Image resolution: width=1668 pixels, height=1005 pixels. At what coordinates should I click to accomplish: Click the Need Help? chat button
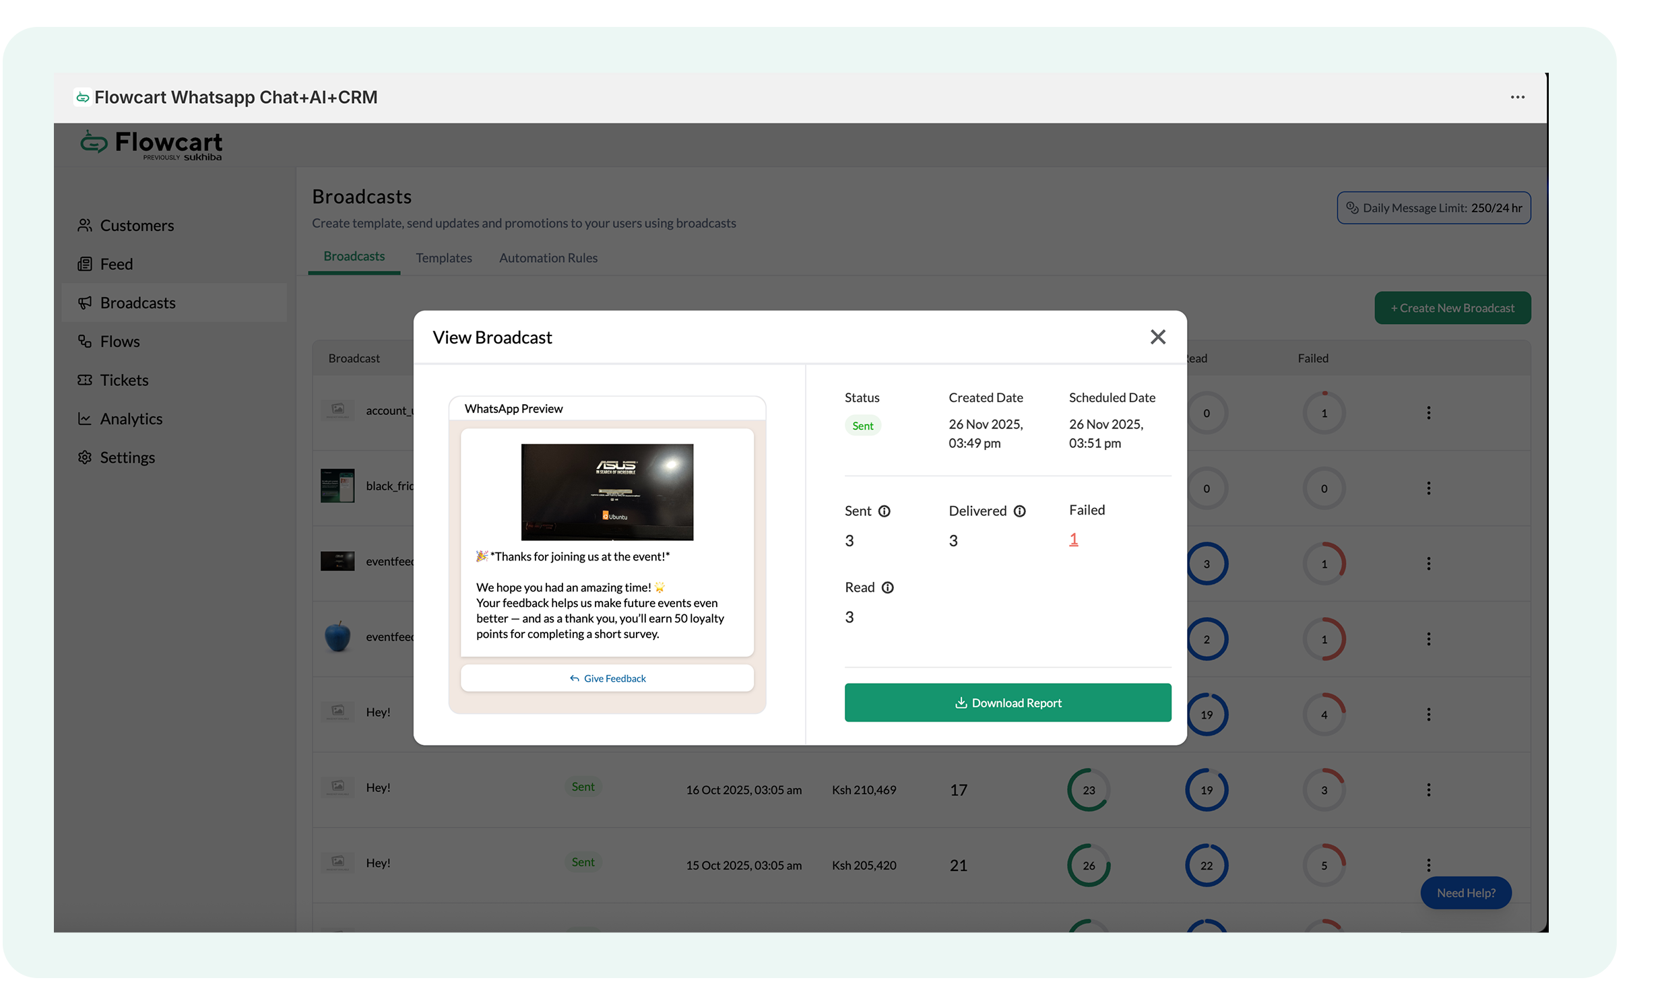coord(1466,893)
